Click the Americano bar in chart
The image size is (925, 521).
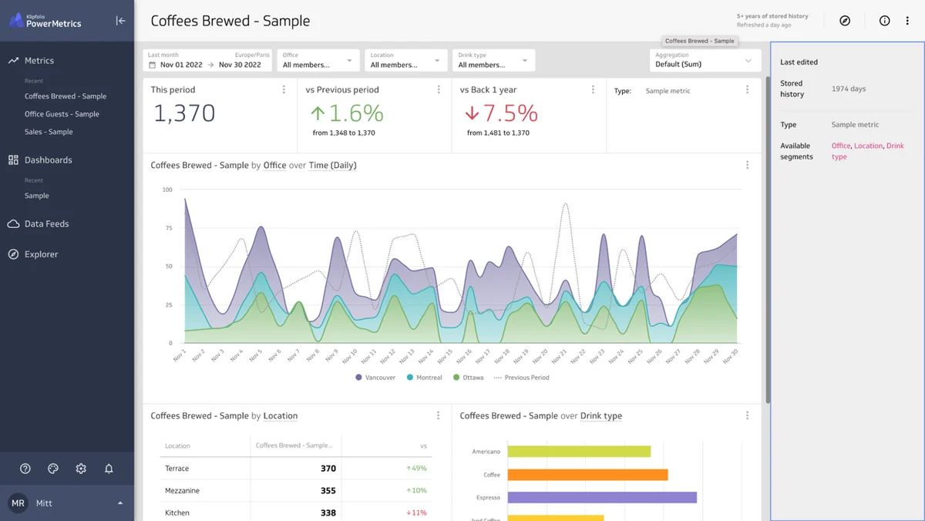(579, 452)
